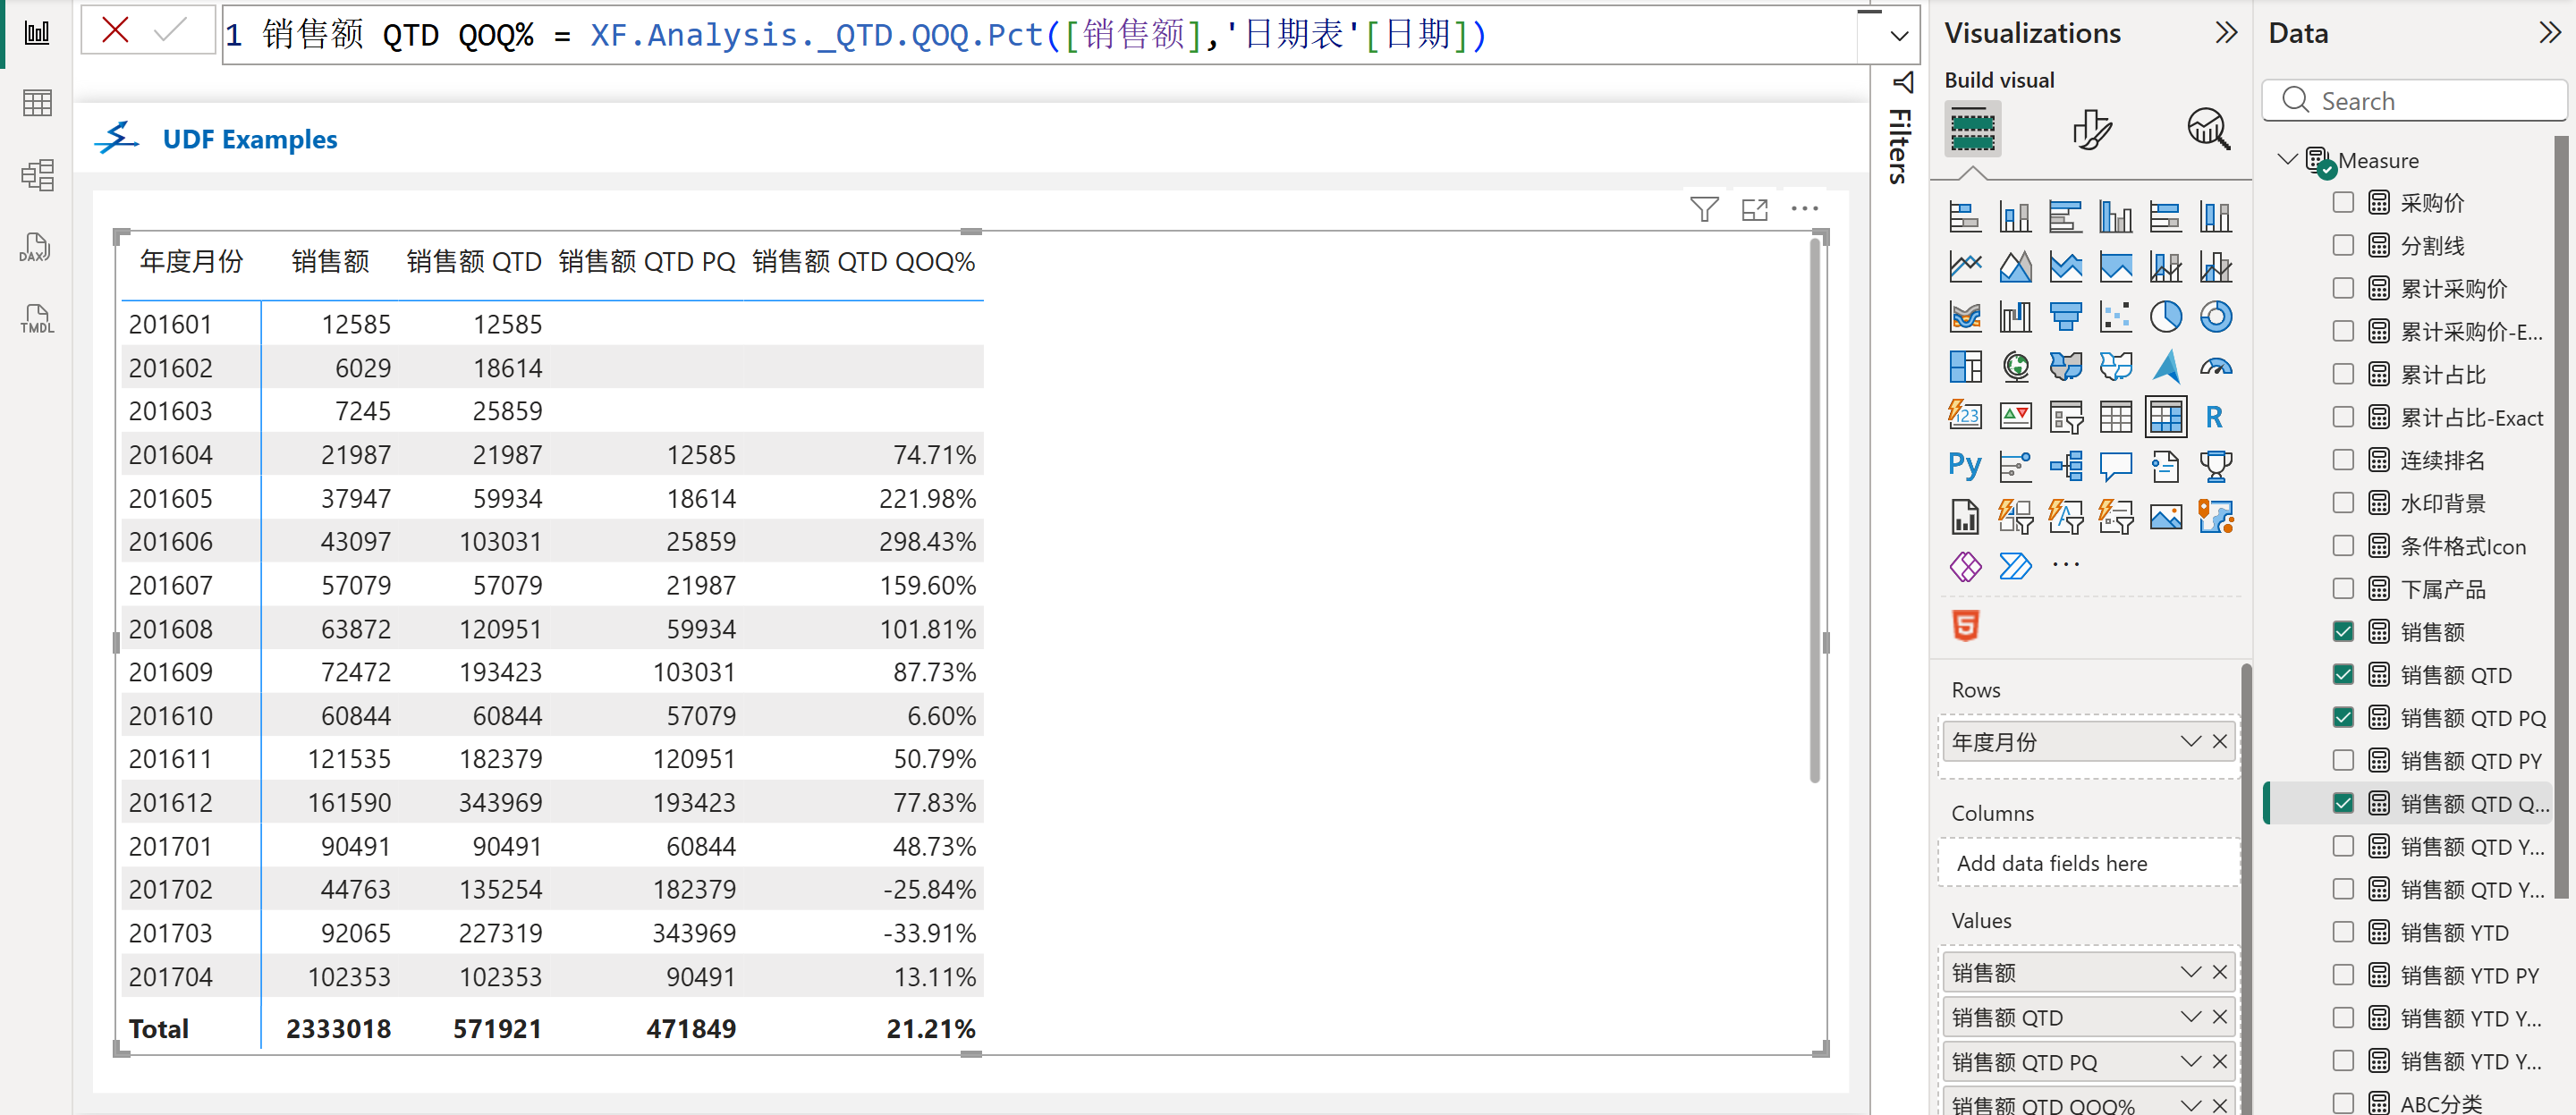
Task: Enter focus mode on the table visual
Action: pos(1754,209)
